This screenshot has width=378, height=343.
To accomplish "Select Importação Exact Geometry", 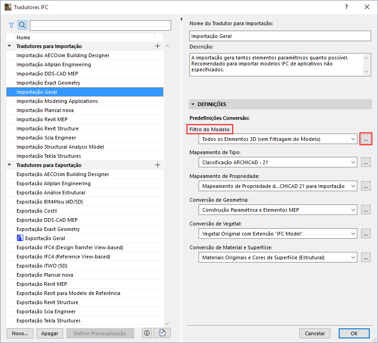I will pos(85,83).
